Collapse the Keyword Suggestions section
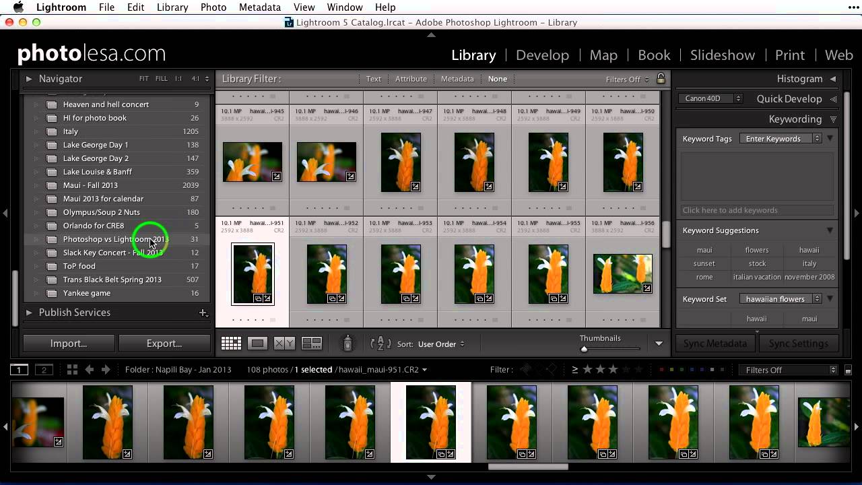Screen dimensions: 862x485 (830, 230)
